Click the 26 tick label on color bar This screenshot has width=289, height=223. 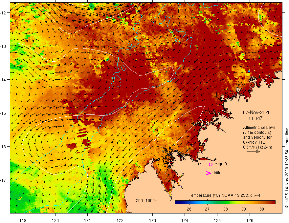tap(189, 209)
